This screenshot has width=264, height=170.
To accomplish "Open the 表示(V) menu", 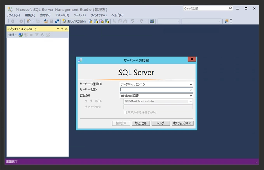I will pyautogui.click(x=45, y=15).
